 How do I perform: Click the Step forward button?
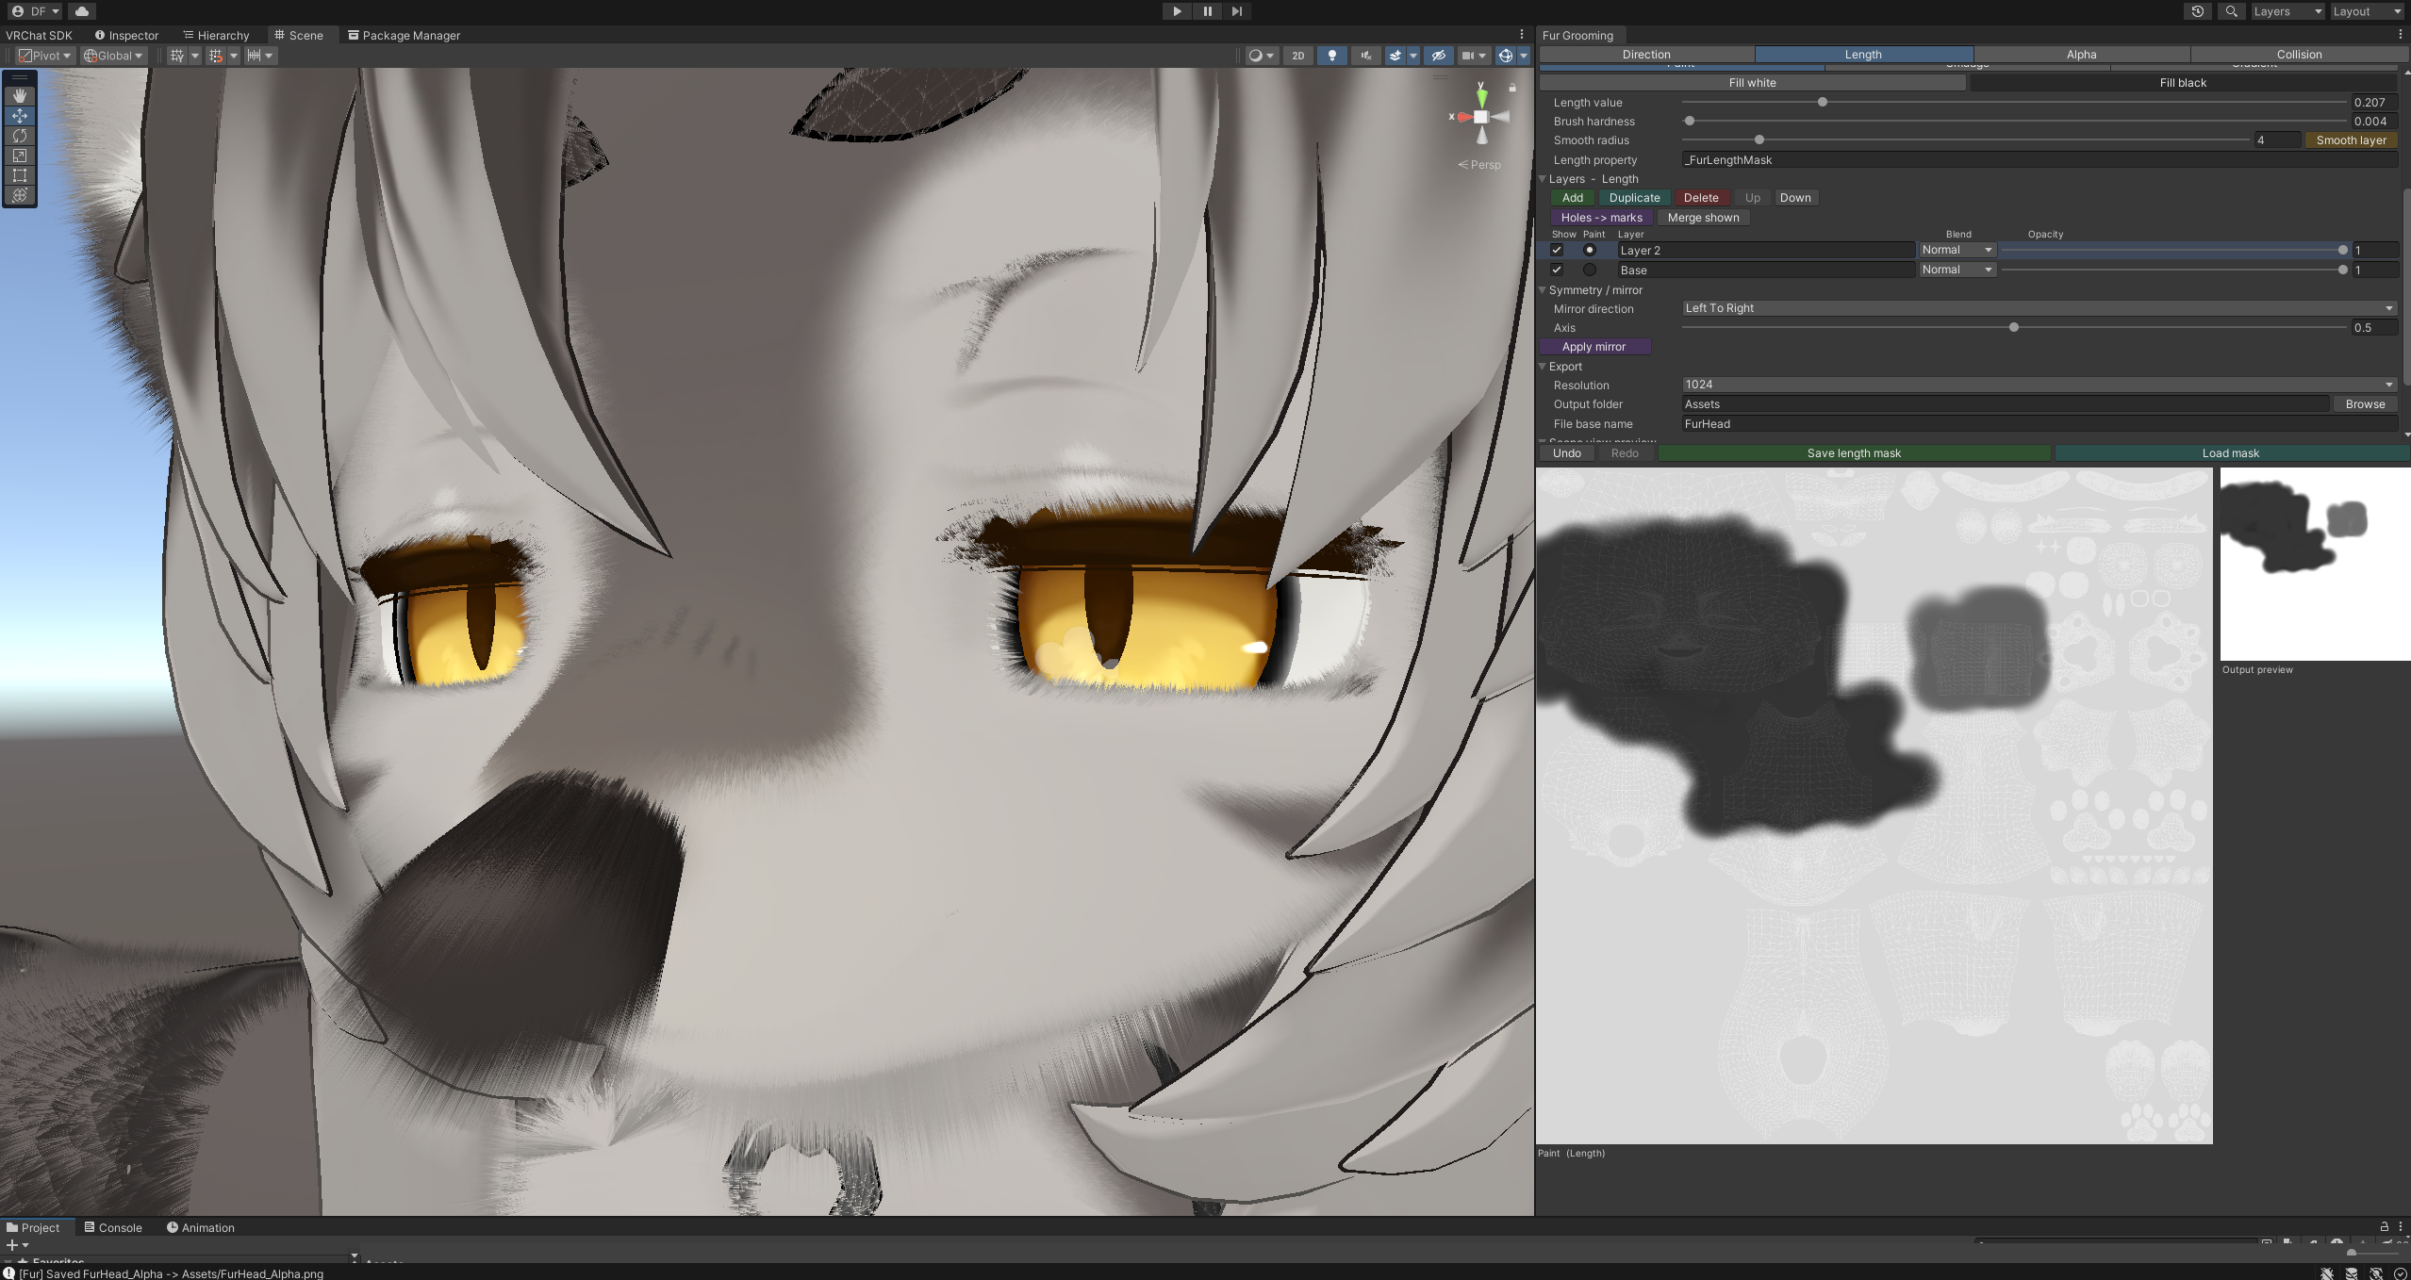(1237, 11)
